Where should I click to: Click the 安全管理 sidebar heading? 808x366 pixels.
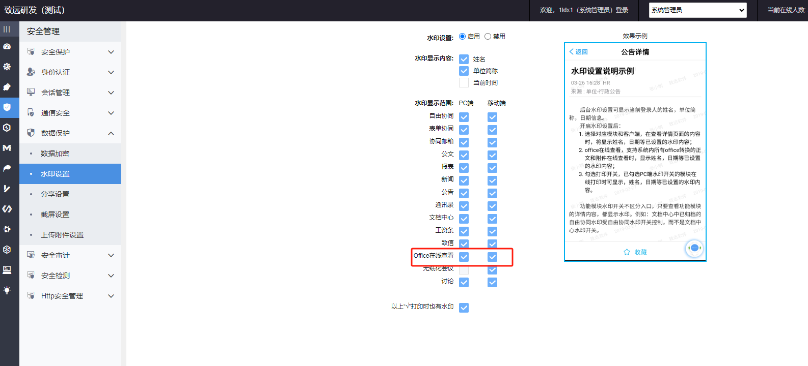(x=43, y=31)
